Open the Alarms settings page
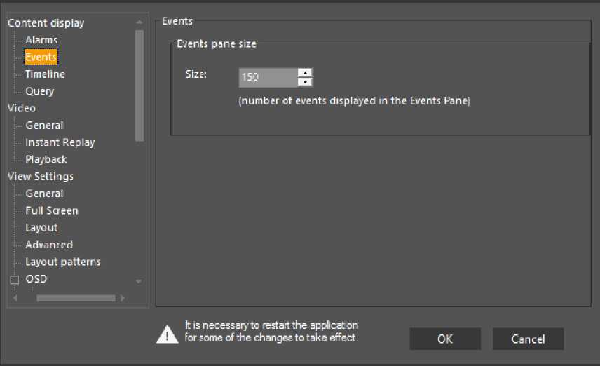 click(41, 40)
